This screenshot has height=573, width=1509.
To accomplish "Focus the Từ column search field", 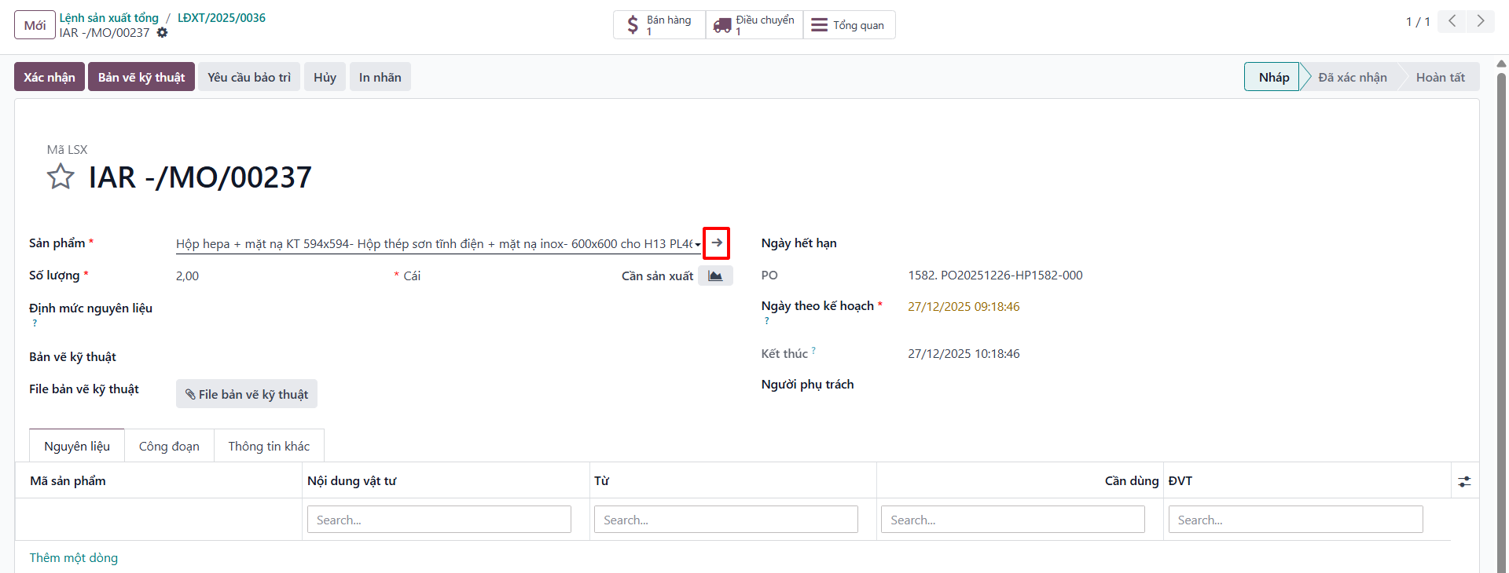I will [726, 520].
